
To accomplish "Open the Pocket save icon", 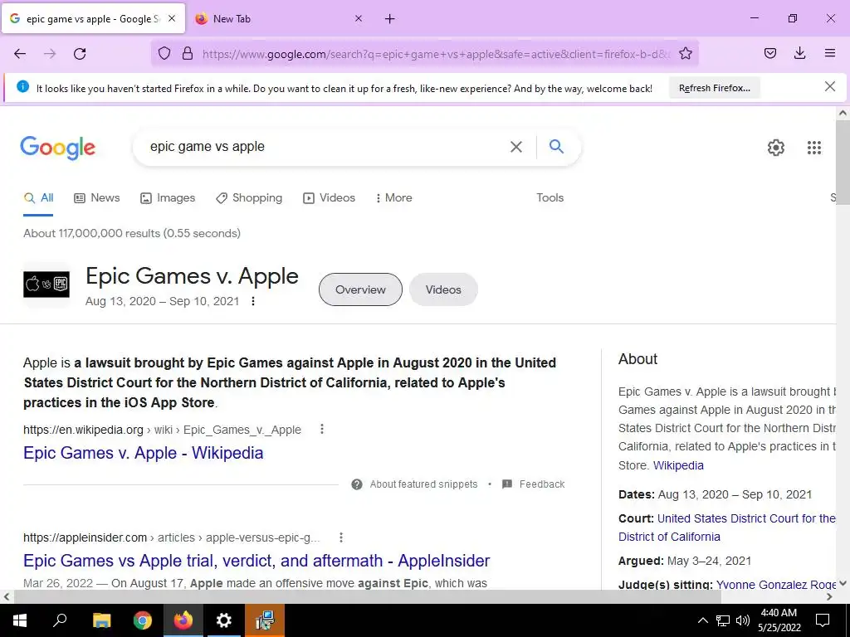I will pos(769,53).
